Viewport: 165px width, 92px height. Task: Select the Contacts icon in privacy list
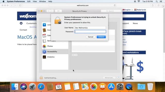click(44, 30)
